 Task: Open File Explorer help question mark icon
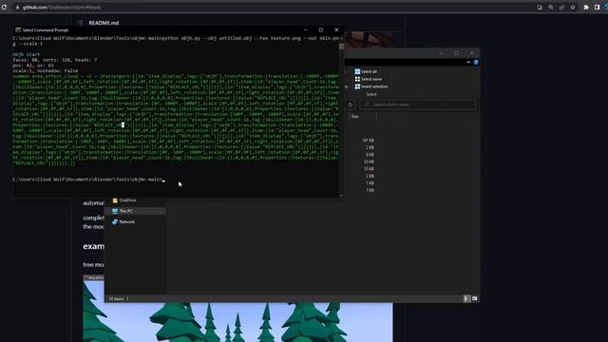476,63
